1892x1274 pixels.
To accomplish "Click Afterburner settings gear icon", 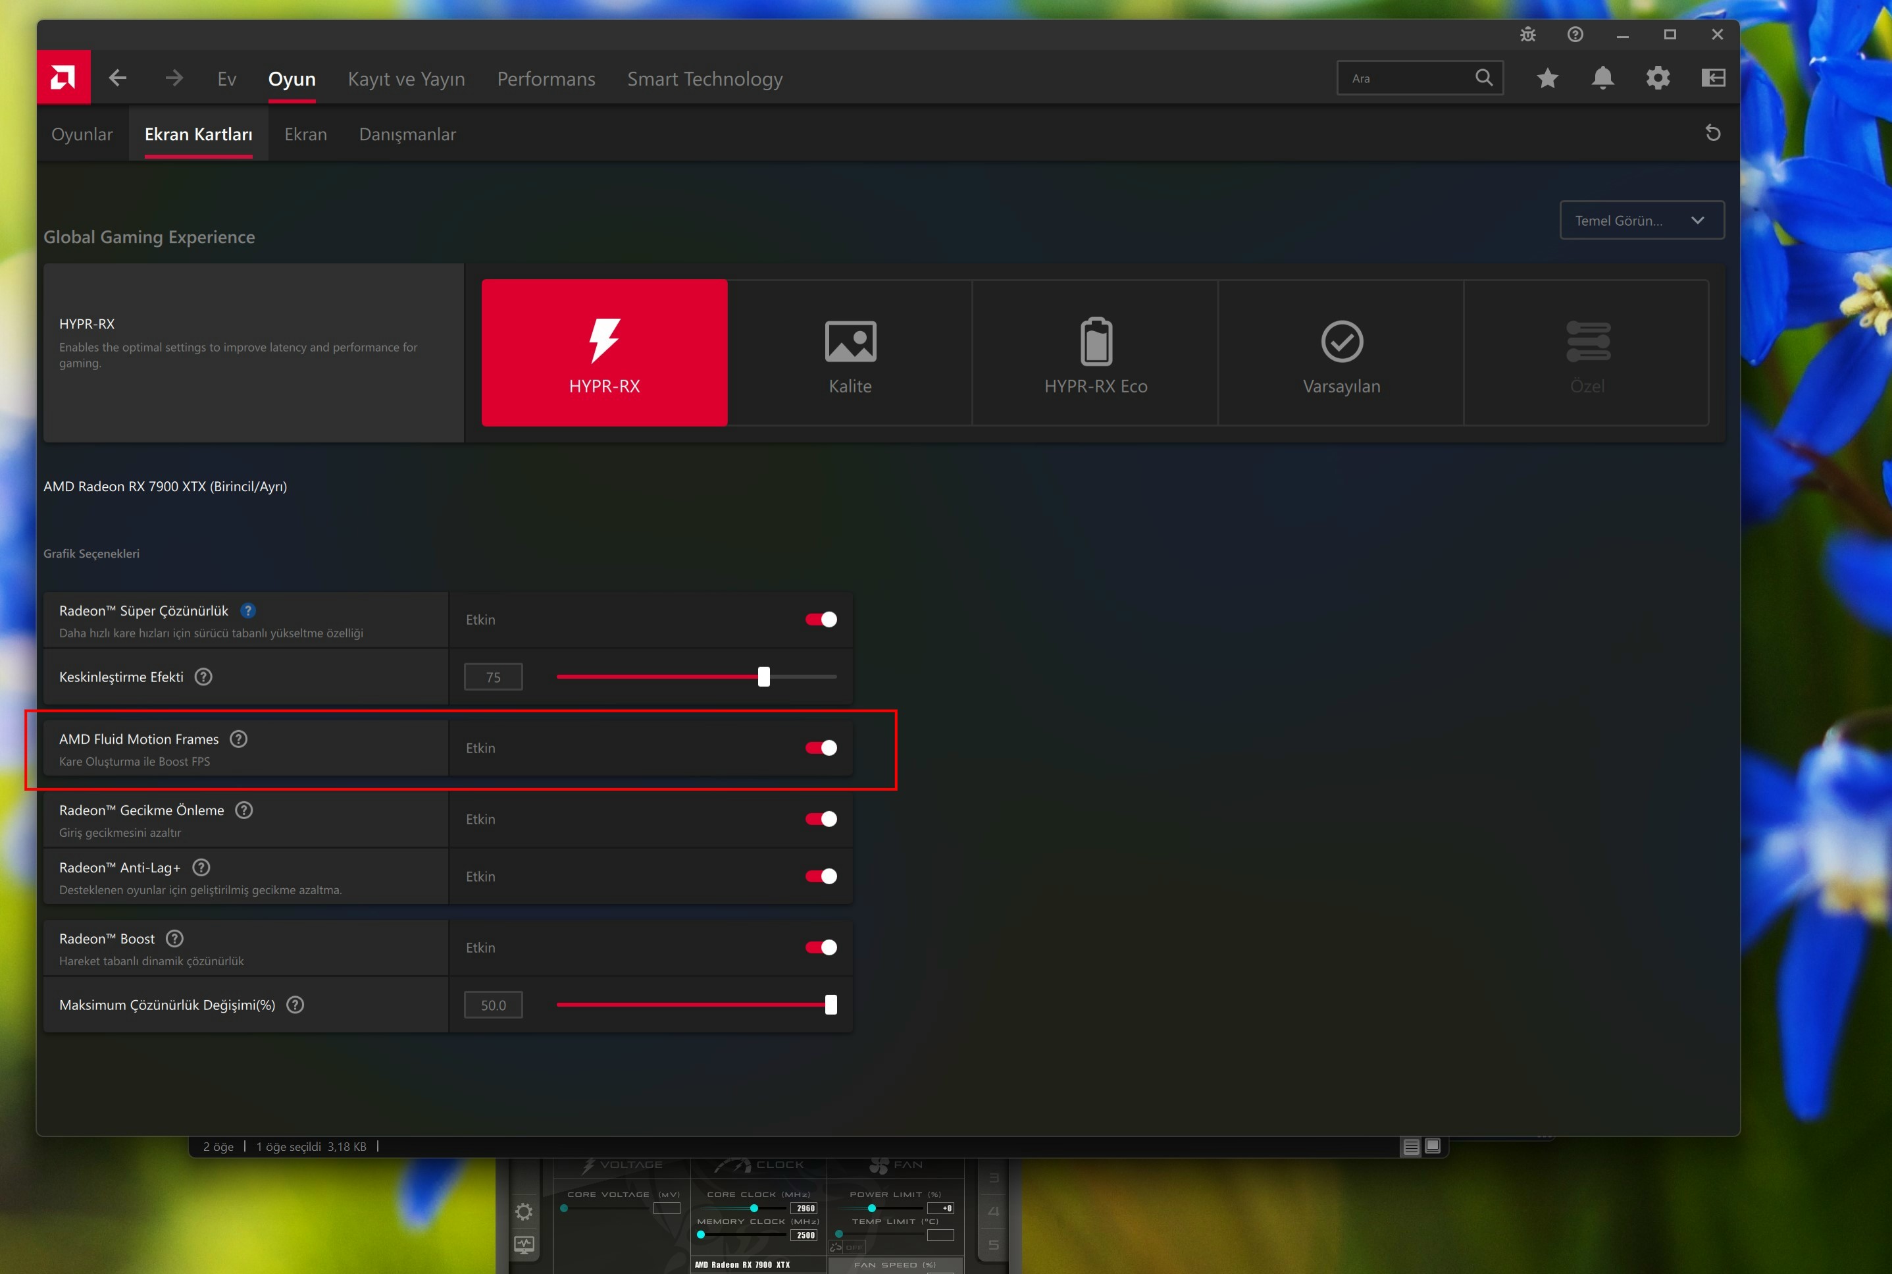I will pos(524,1212).
